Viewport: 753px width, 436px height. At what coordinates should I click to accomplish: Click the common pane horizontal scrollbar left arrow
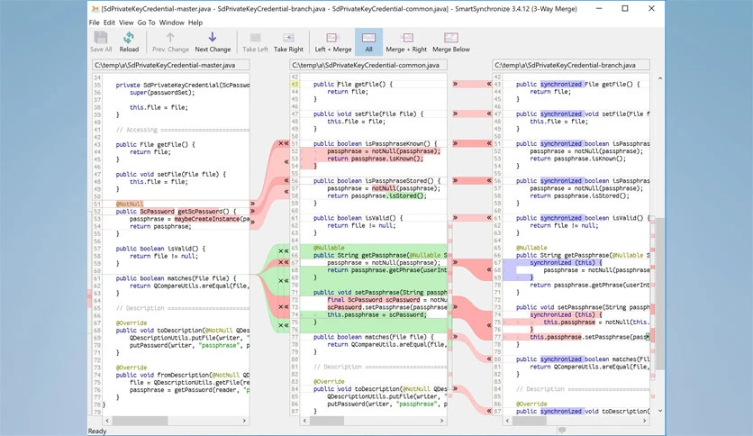coord(304,421)
